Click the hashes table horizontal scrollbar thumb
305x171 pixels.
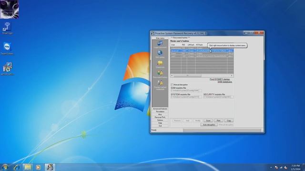click(187, 76)
